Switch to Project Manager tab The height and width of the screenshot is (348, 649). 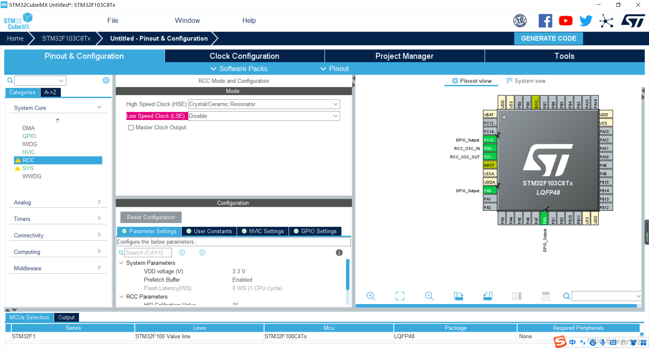pos(404,56)
